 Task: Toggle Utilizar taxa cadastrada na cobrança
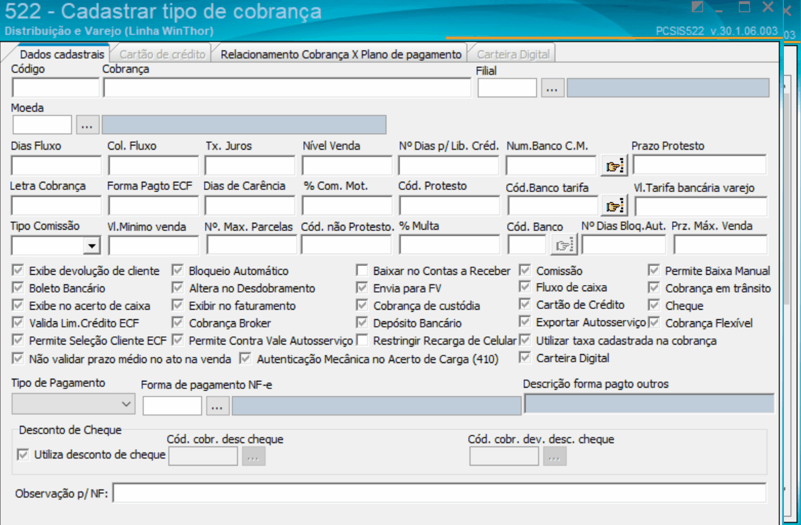(x=525, y=340)
